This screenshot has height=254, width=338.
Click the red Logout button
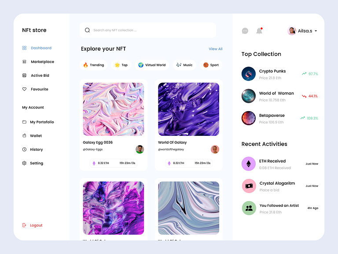coord(36,225)
